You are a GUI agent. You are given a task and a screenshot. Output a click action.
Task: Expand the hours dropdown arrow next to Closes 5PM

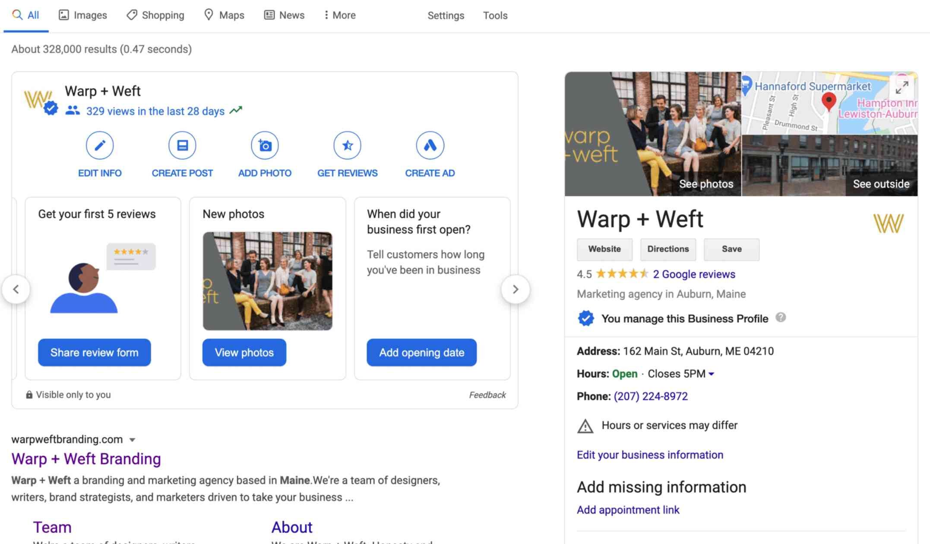click(x=712, y=374)
